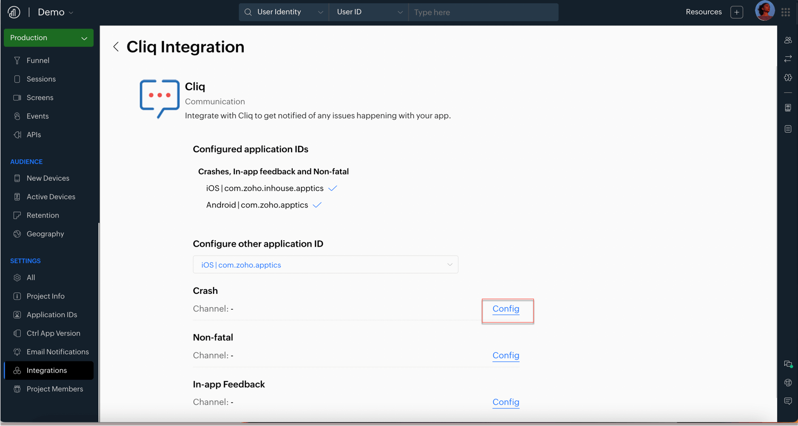Expand the User ID dropdown
The image size is (798, 426).
pos(369,12)
